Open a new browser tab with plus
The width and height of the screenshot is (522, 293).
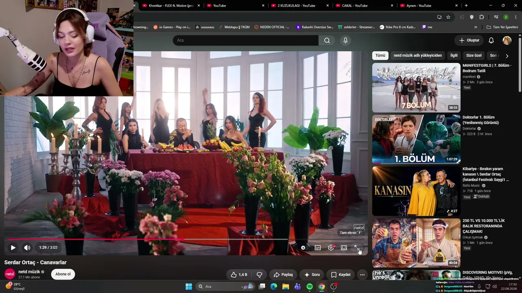pos(466,6)
